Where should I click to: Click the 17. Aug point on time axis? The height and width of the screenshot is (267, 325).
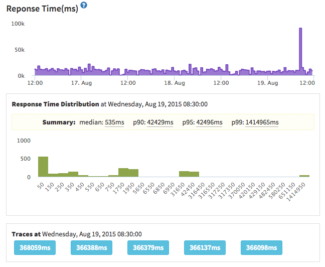pos(82,82)
